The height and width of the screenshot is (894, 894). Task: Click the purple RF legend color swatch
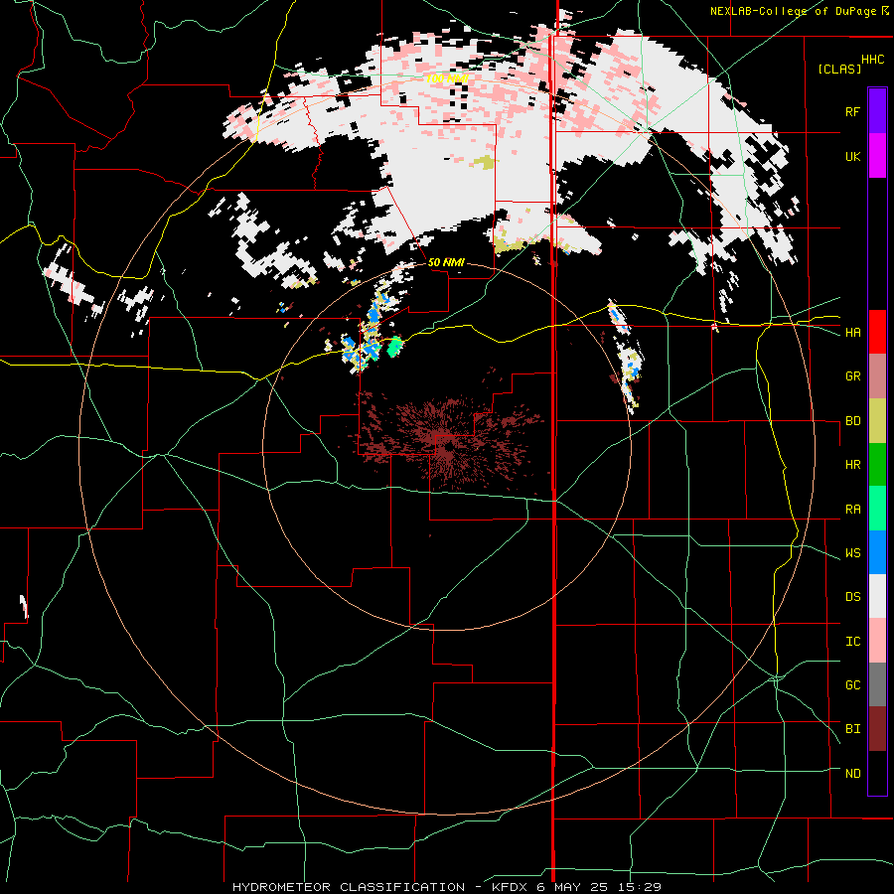click(877, 111)
